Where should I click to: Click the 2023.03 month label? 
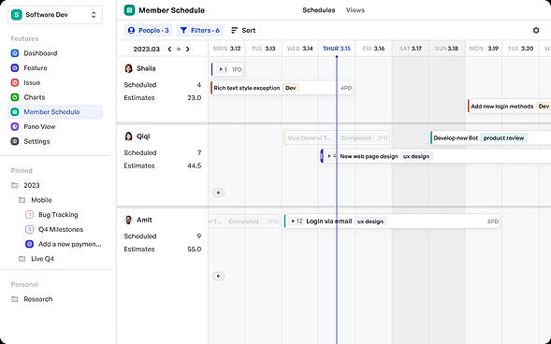pos(147,50)
